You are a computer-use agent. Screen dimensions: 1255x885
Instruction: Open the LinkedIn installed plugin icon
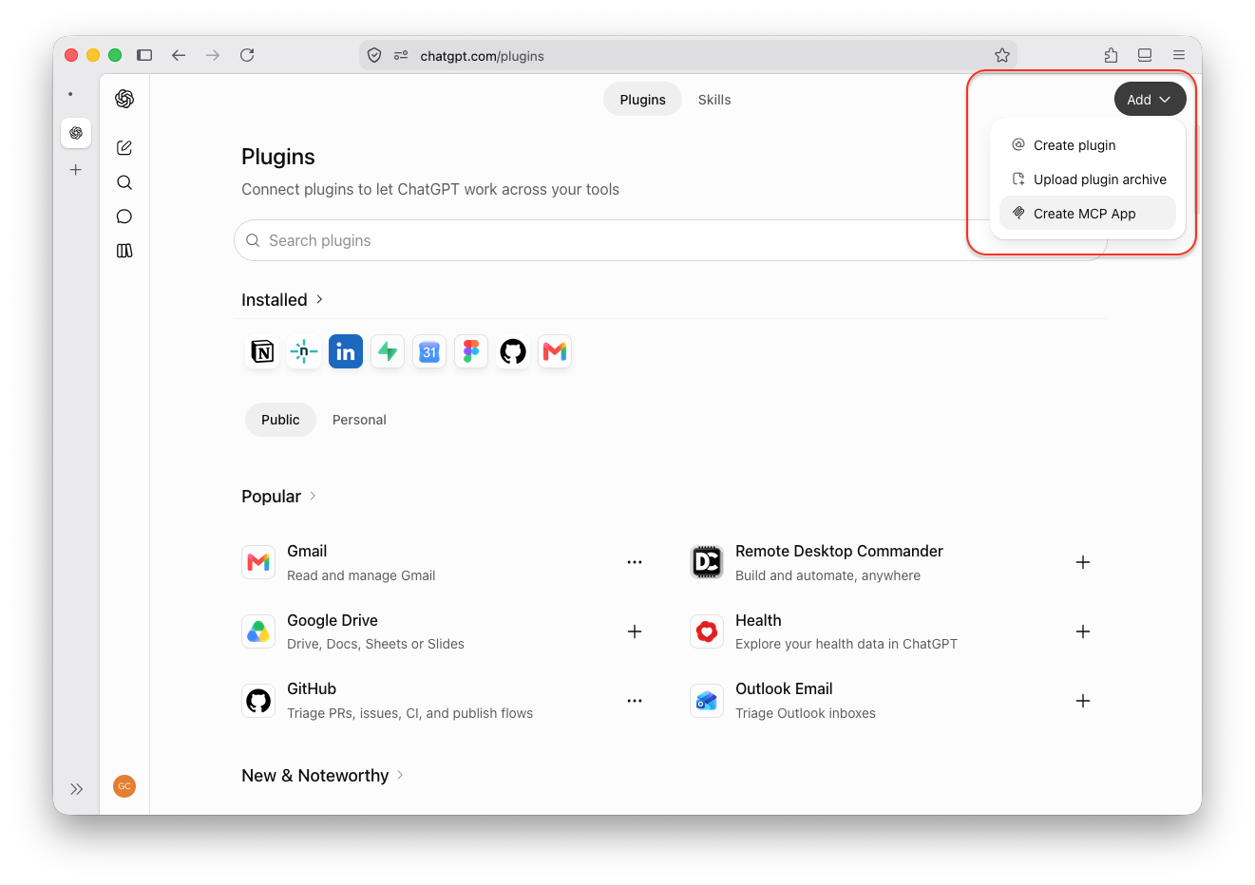(x=346, y=351)
